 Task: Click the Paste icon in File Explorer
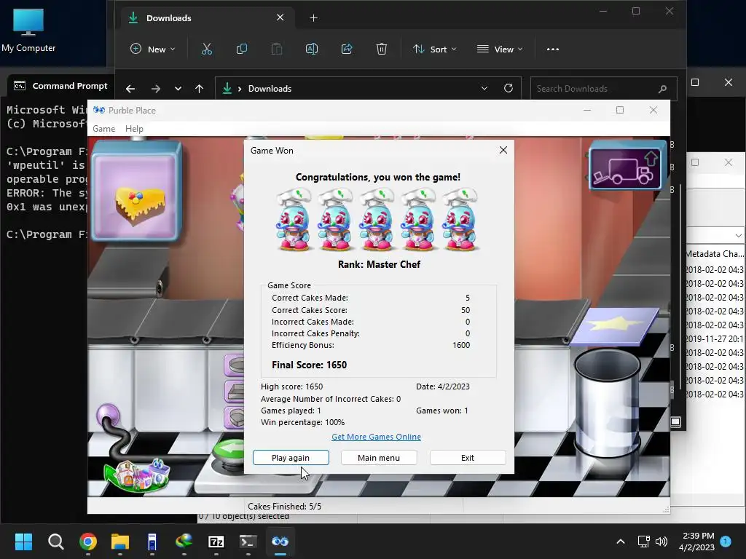pyautogui.click(x=276, y=49)
